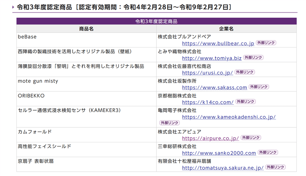This screenshot has width=306, height=176.
Task: Open the tomiya.biz link
Action: pyautogui.click(x=212, y=58)
